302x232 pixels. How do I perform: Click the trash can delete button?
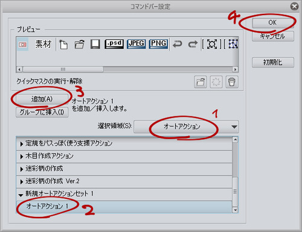coord(232,82)
